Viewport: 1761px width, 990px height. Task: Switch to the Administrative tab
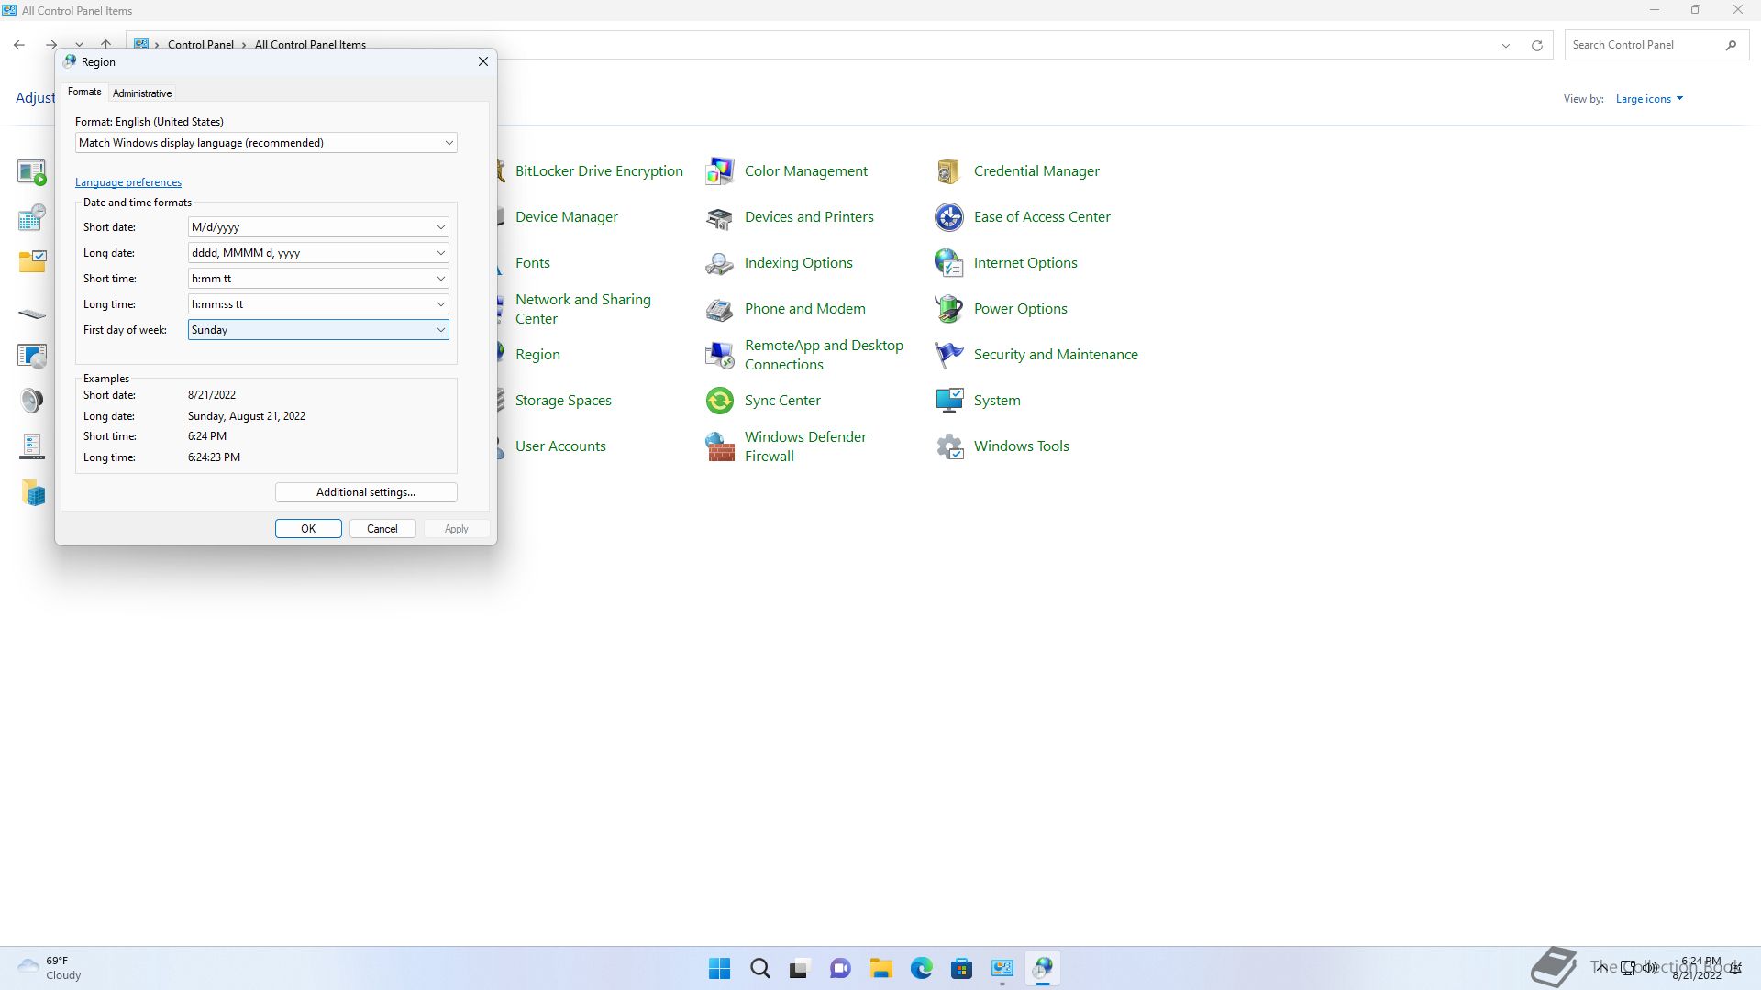142,93
